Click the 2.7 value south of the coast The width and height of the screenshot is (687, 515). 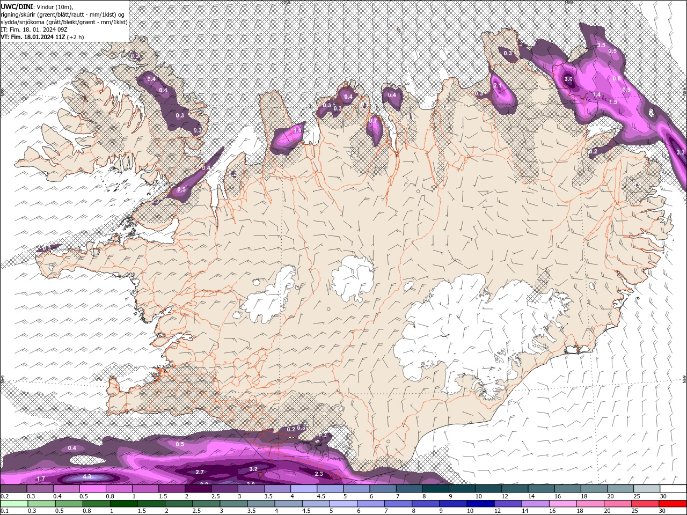click(200, 472)
